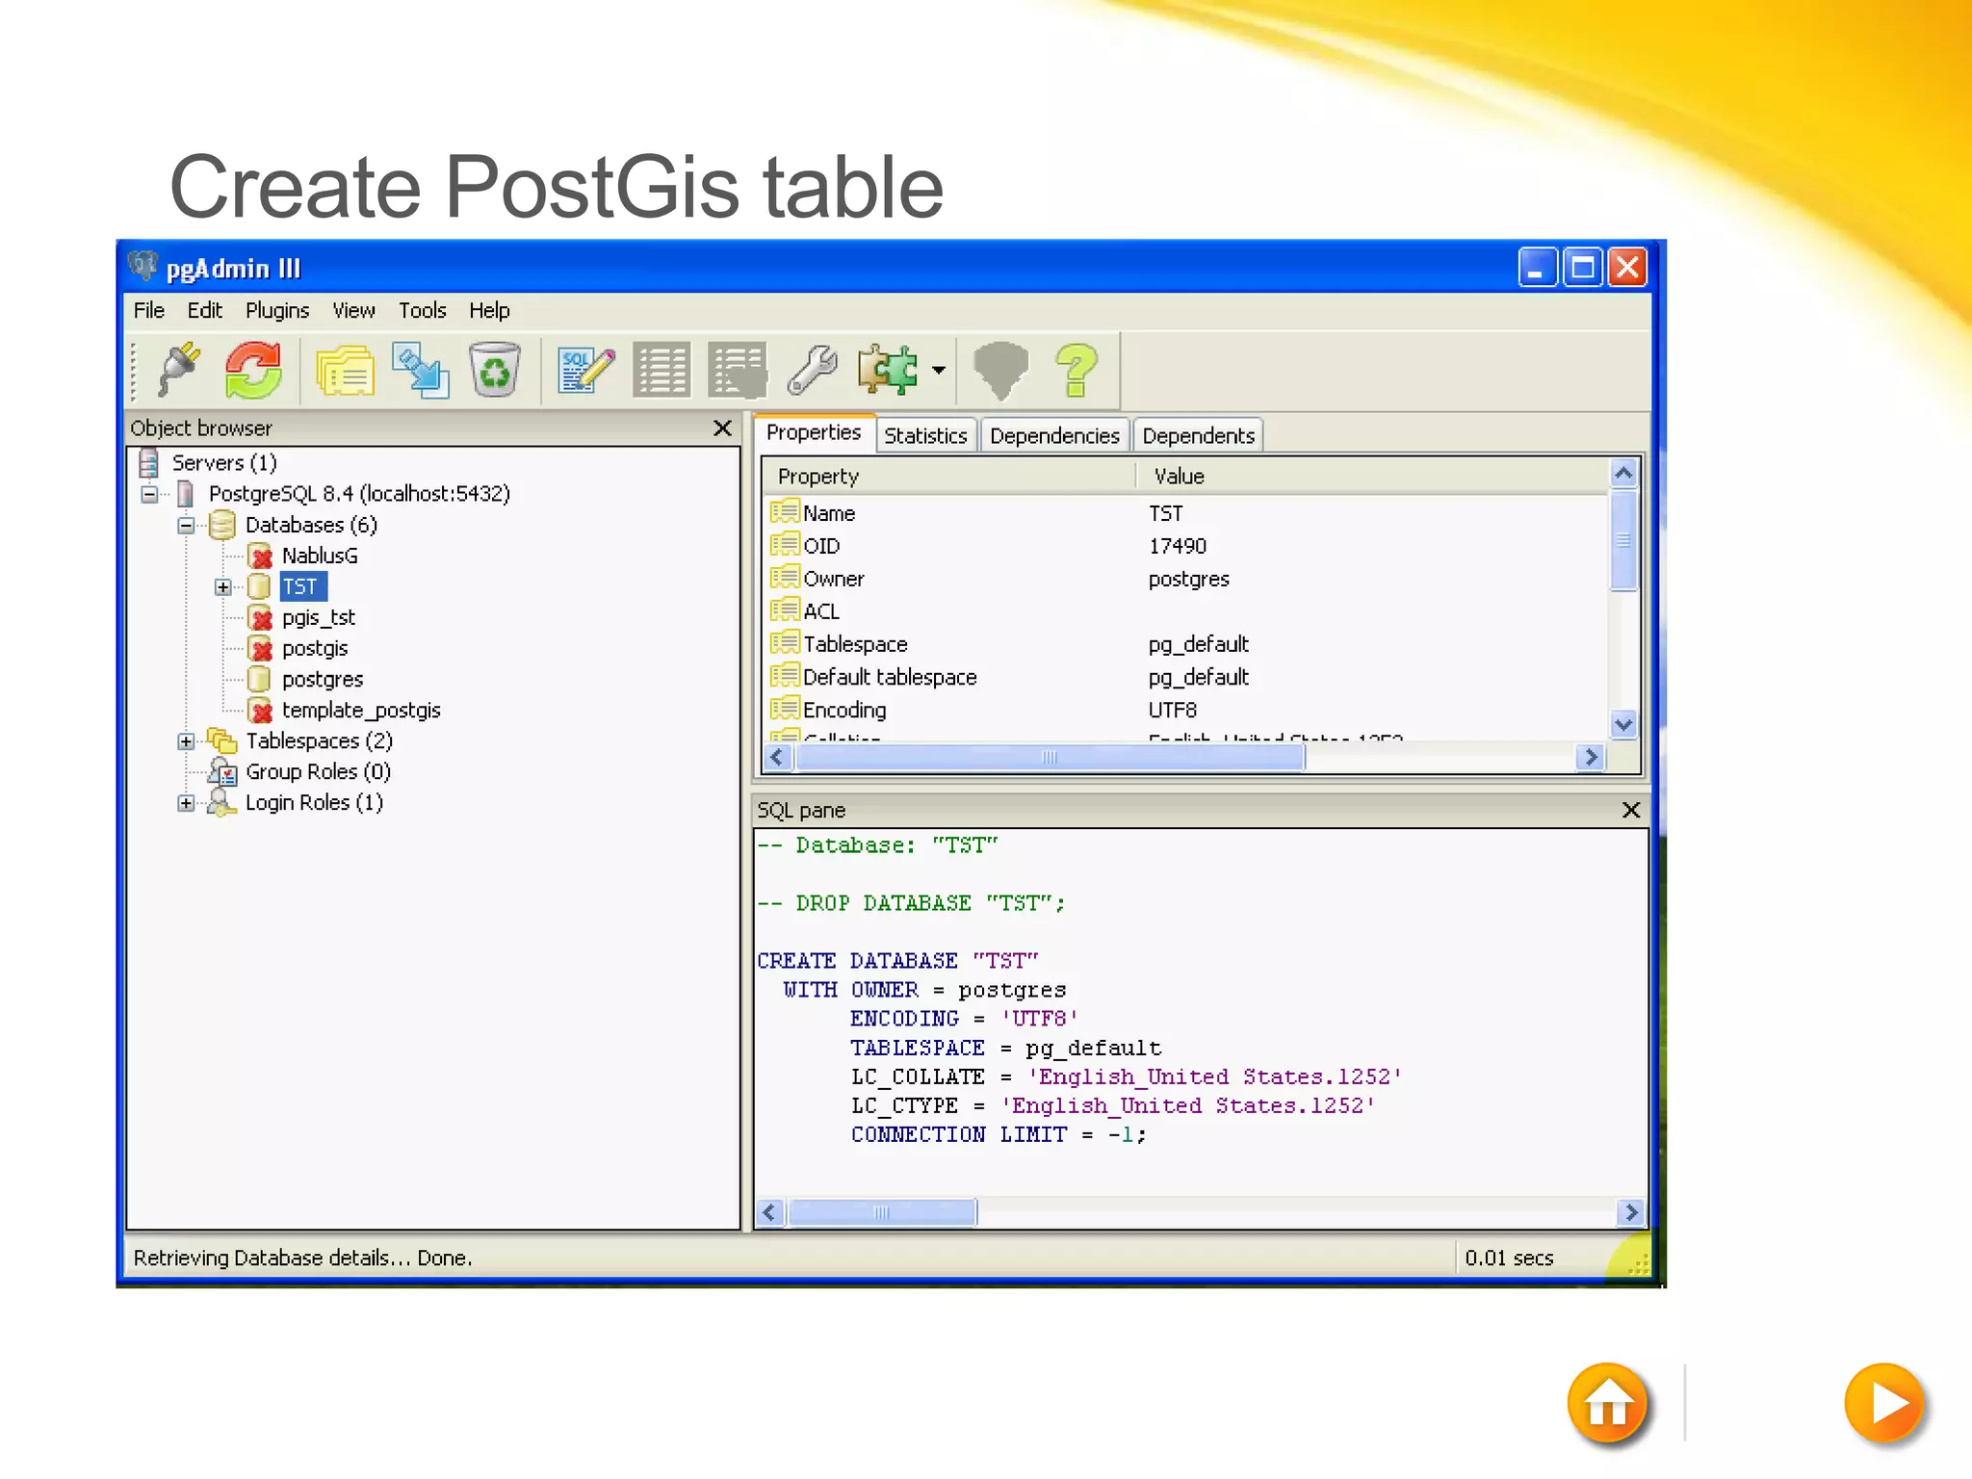The width and height of the screenshot is (1972, 1479).
Task: Click the properties vertical scrollbar thumb
Action: (x=1623, y=539)
